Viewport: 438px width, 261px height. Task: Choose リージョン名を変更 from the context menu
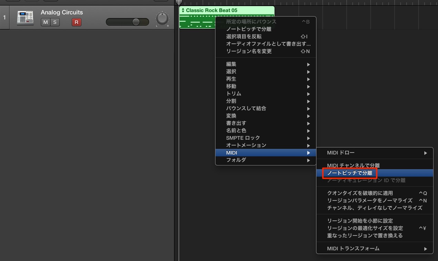[266, 51]
